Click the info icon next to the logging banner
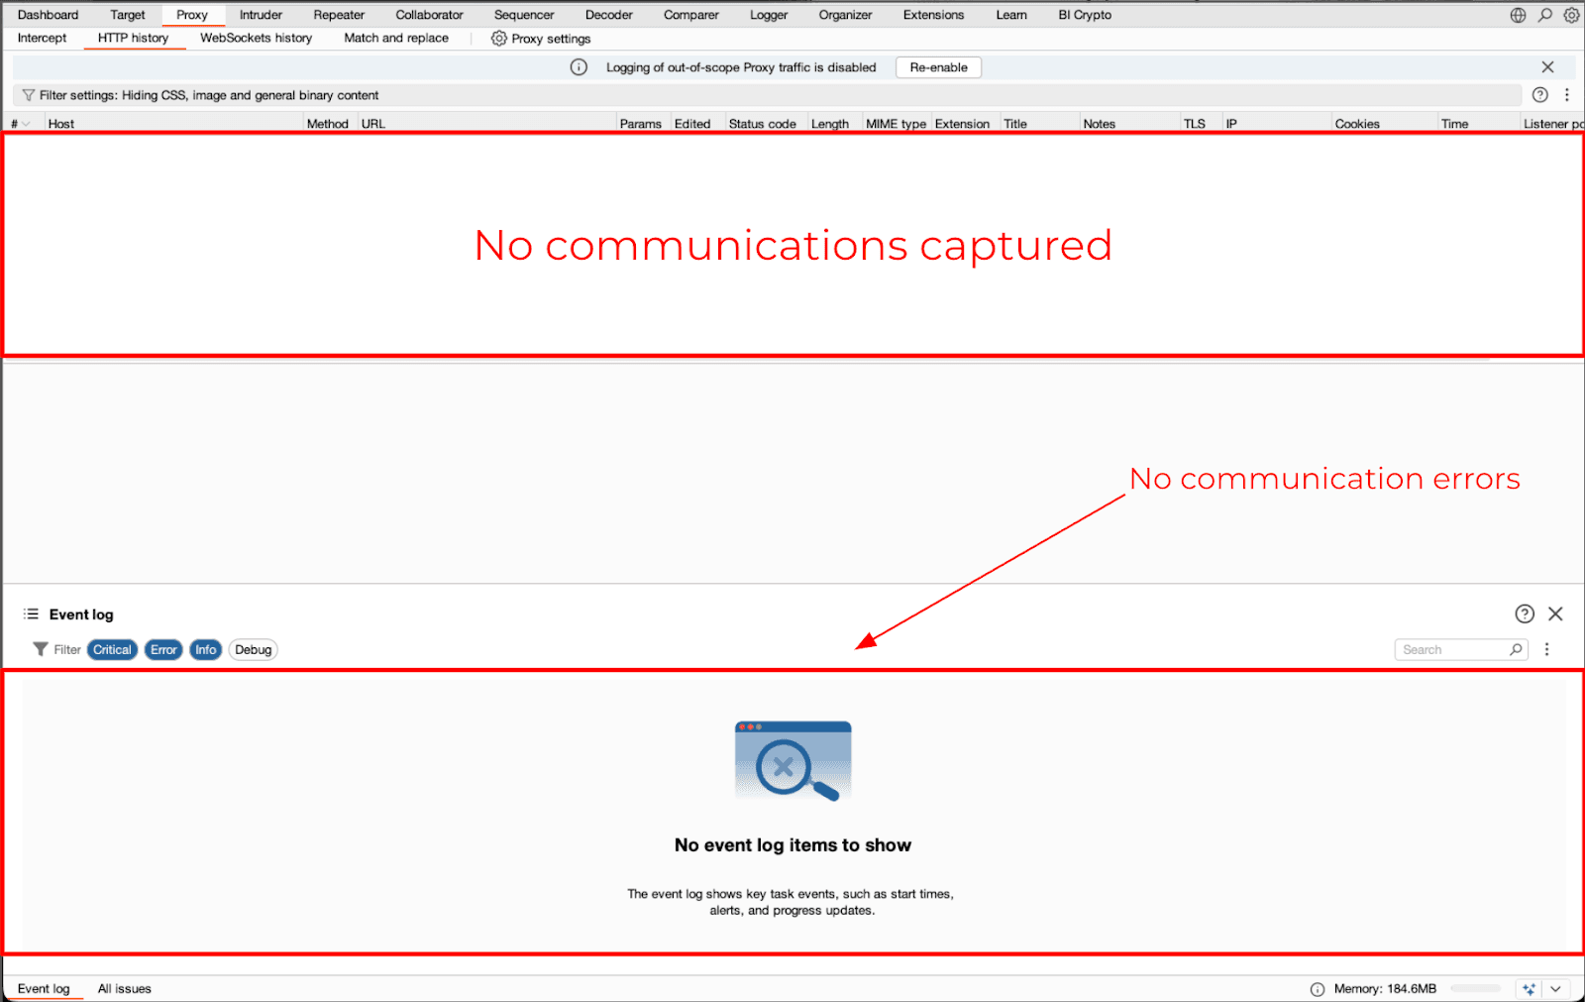The width and height of the screenshot is (1585, 1002). point(578,66)
